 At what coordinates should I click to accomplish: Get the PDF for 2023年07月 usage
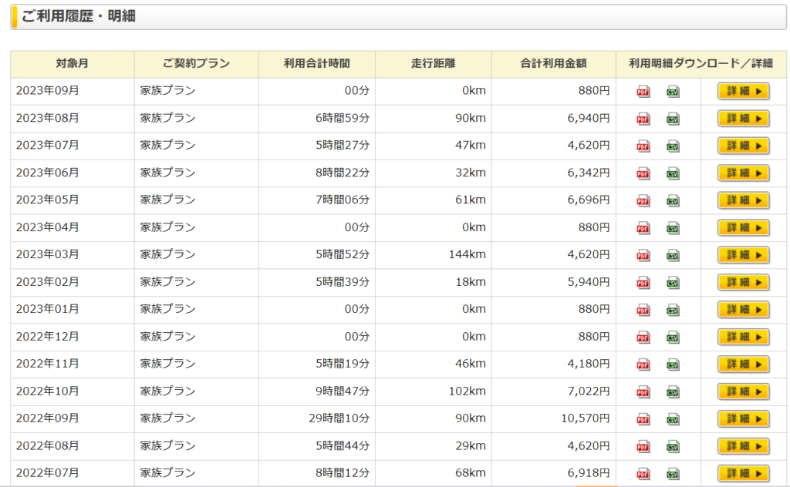(x=643, y=146)
